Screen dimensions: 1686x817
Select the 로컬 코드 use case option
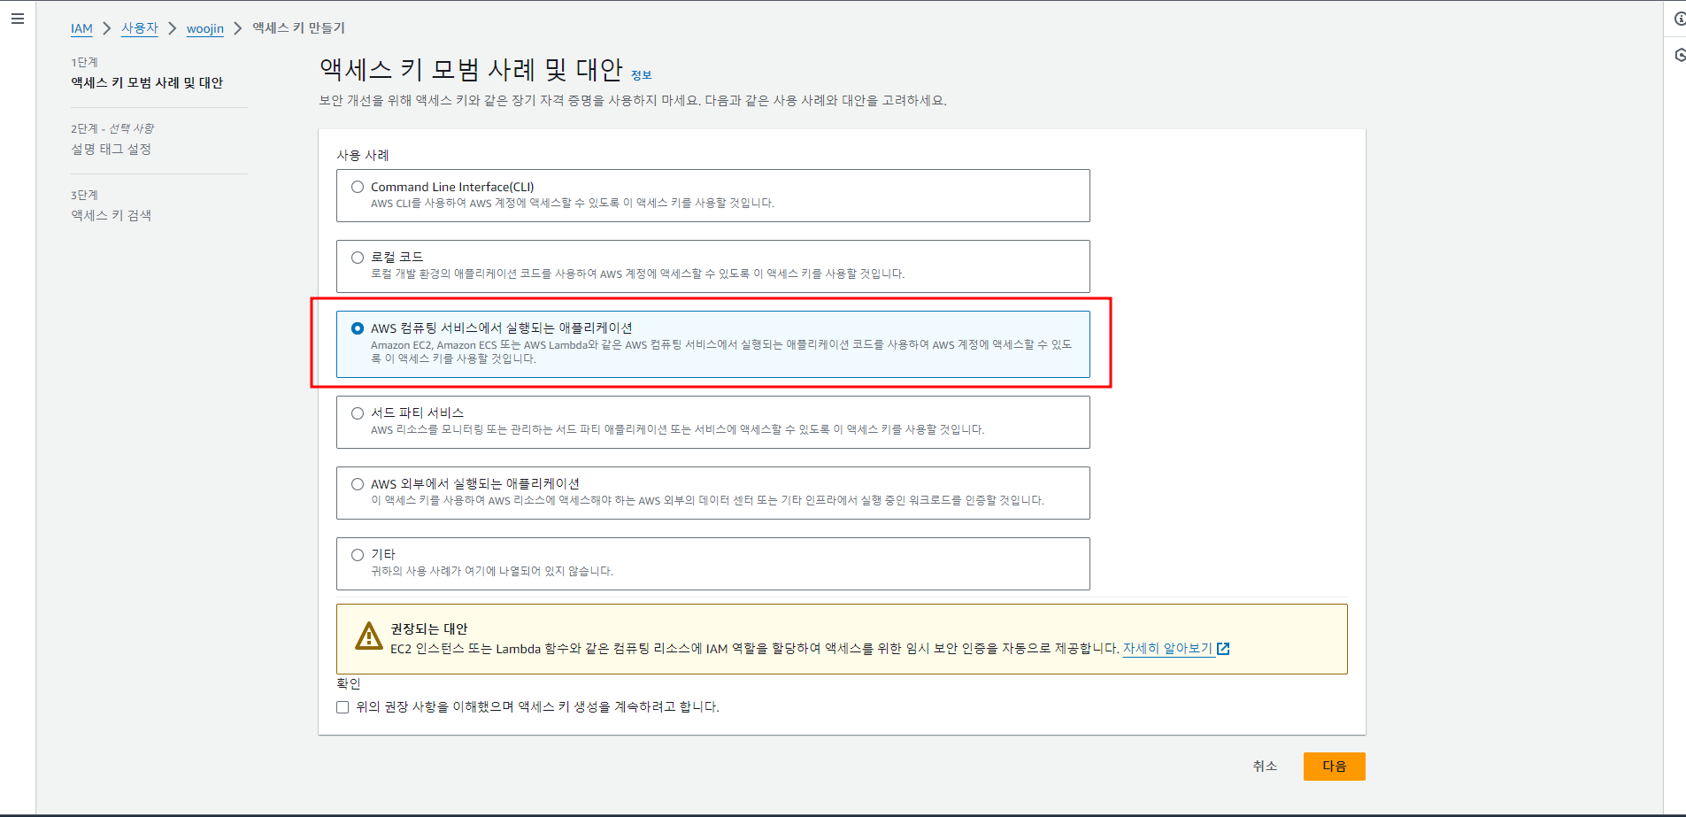click(x=357, y=257)
